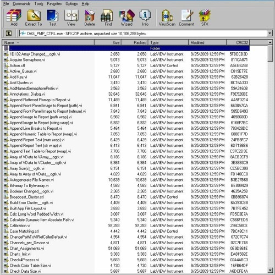Select Append Front Panel Image to Report (refnum).vi
This screenshot has width=275, height=275.
coord(48,111)
